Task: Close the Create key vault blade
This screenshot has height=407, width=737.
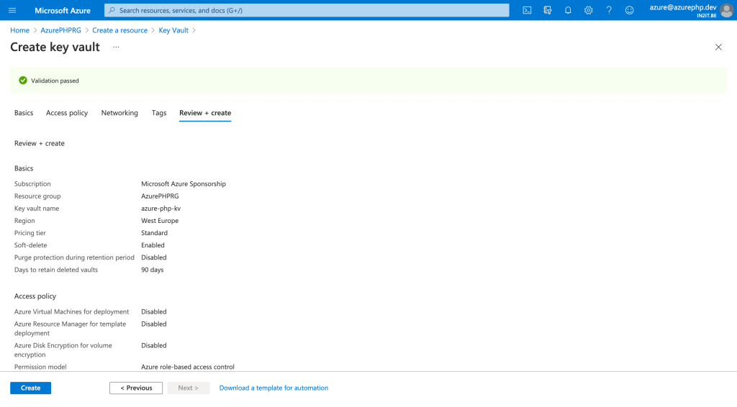Action: coord(718,47)
